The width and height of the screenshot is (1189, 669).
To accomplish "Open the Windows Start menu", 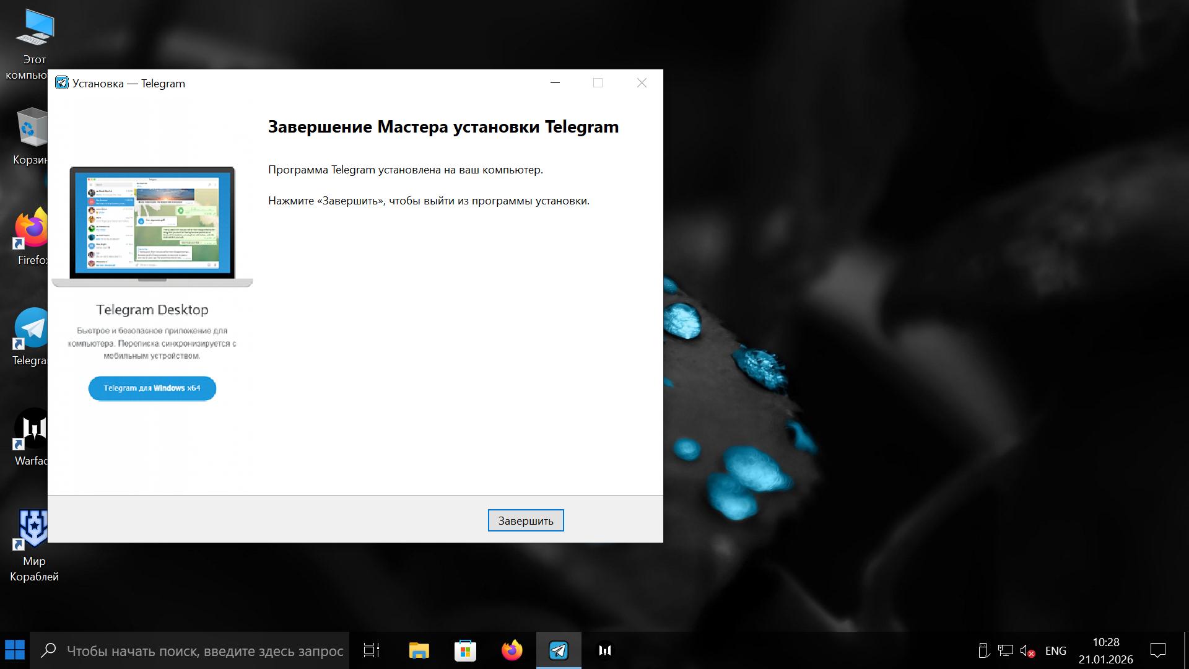I will click(x=15, y=650).
